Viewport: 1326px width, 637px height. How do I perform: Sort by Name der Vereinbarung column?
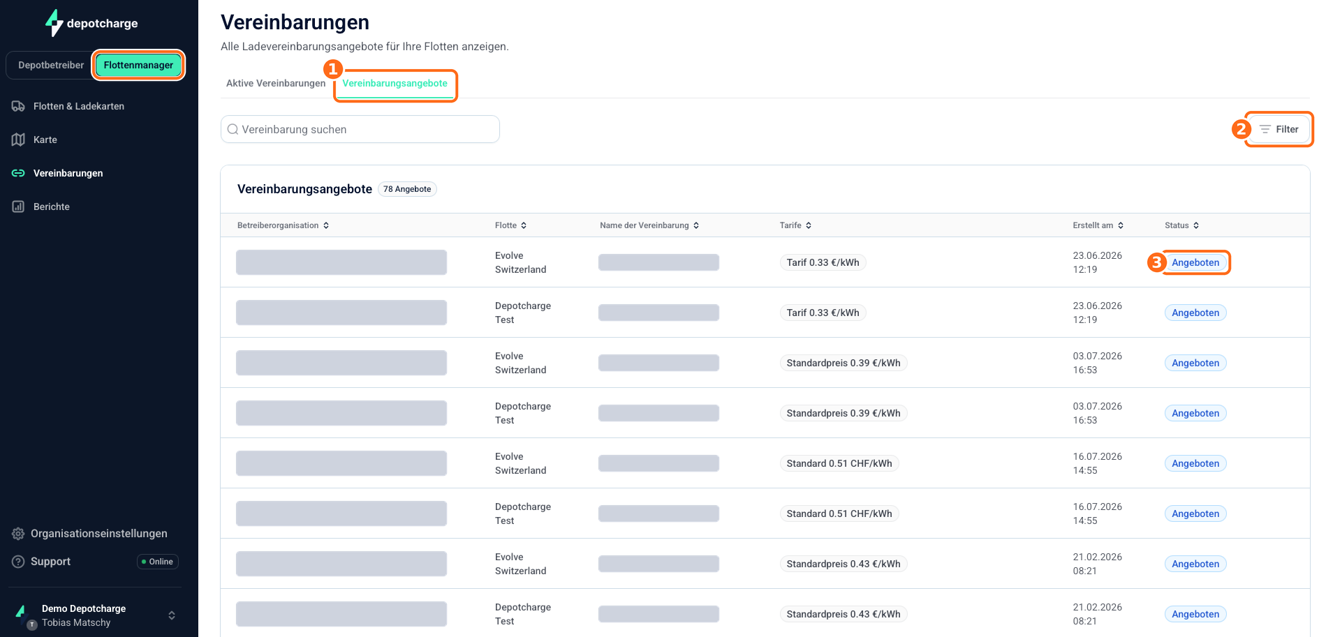[x=649, y=225]
